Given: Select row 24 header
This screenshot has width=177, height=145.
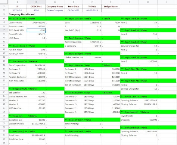Looking at the screenshot, I should (x=4, y=96).
